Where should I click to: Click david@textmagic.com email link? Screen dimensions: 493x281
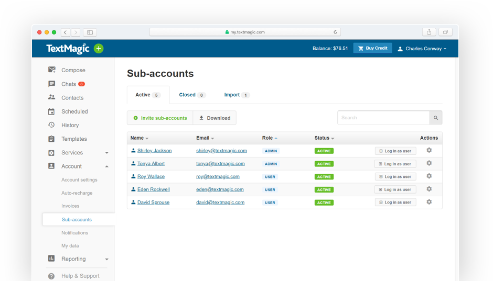click(220, 203)
